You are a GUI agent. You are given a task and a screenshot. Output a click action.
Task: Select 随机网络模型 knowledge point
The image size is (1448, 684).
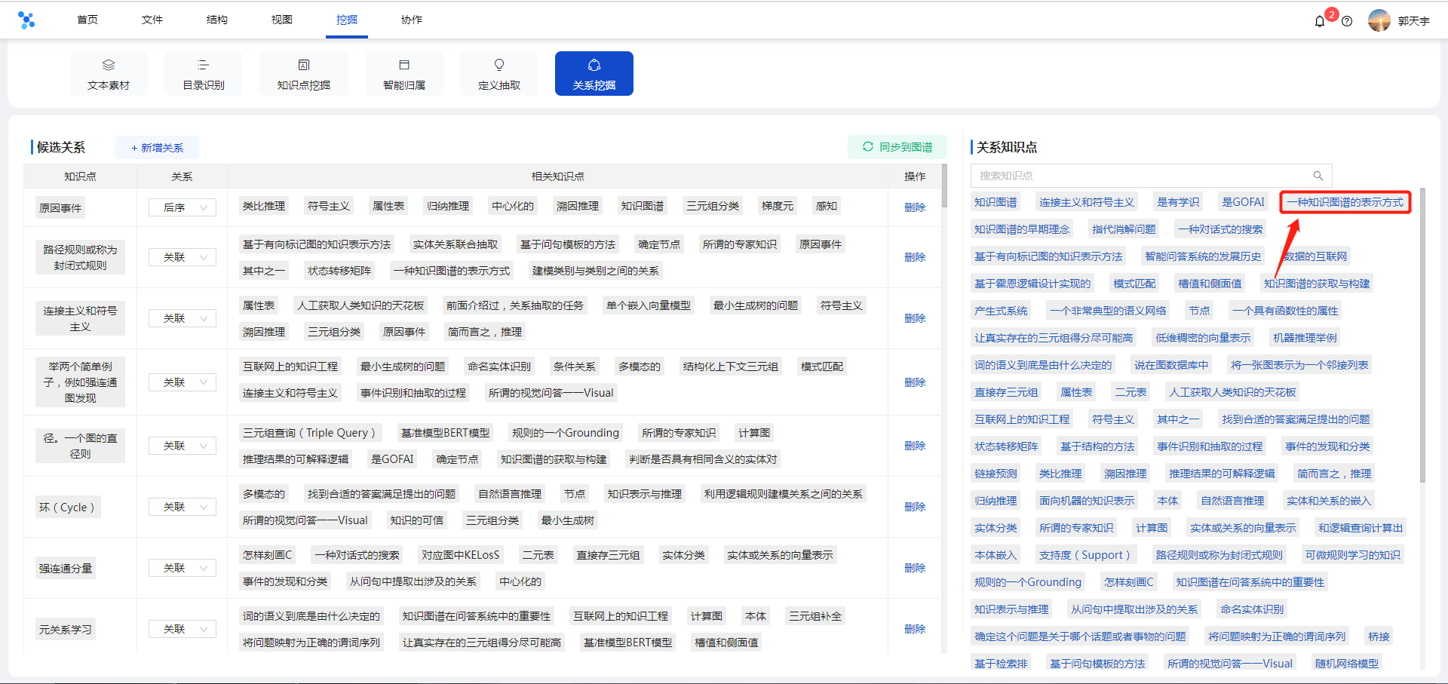click(1347, 664)
